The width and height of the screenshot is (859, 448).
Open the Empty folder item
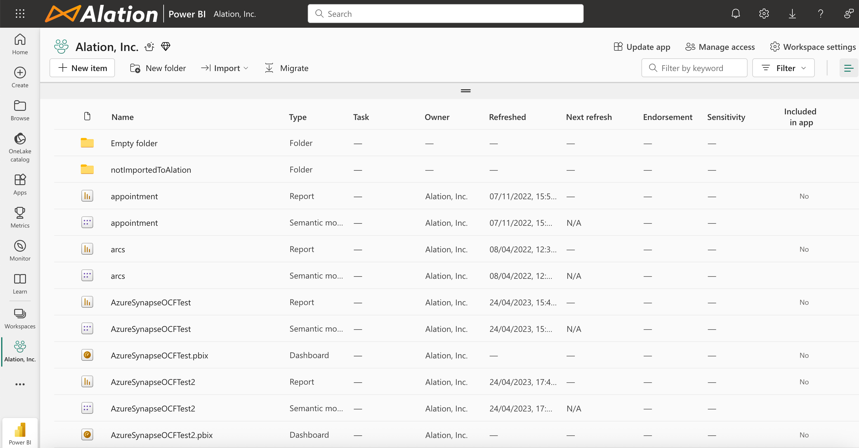[134, 143]
